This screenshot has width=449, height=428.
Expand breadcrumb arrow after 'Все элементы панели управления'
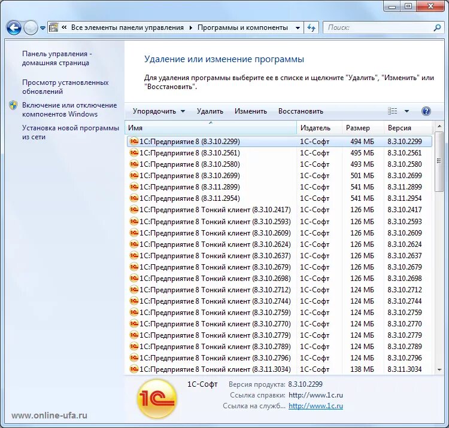pos(191,27)
